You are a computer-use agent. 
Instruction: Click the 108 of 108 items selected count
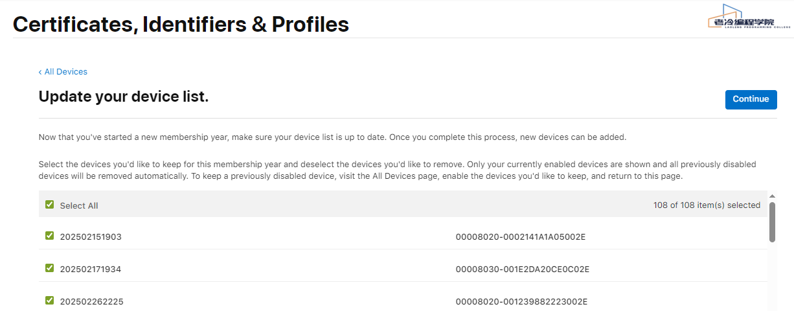coord(707,205)
